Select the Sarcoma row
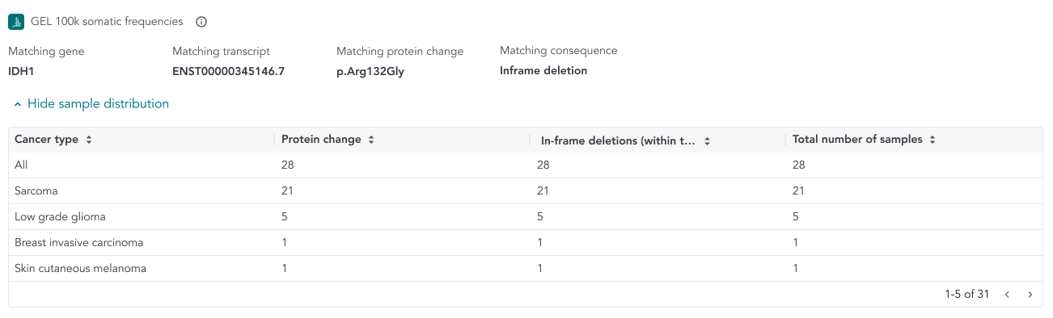This screenshot has width=1053, height=318. click(x=526, y=191)
